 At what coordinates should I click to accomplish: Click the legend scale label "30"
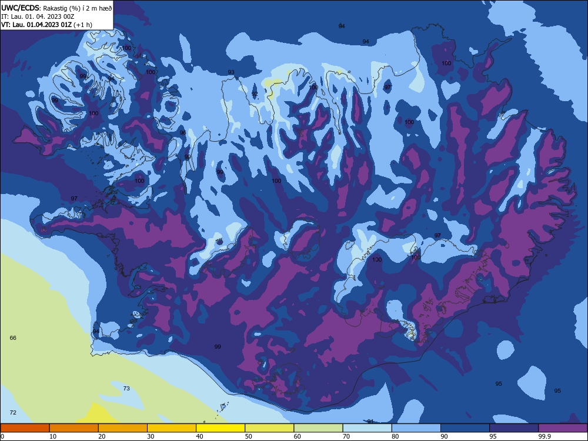click(x=151, y=436)
